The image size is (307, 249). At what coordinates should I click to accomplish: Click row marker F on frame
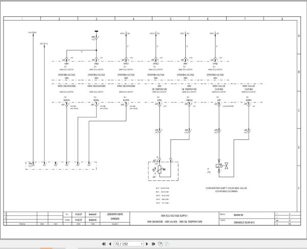pos(299,188)
